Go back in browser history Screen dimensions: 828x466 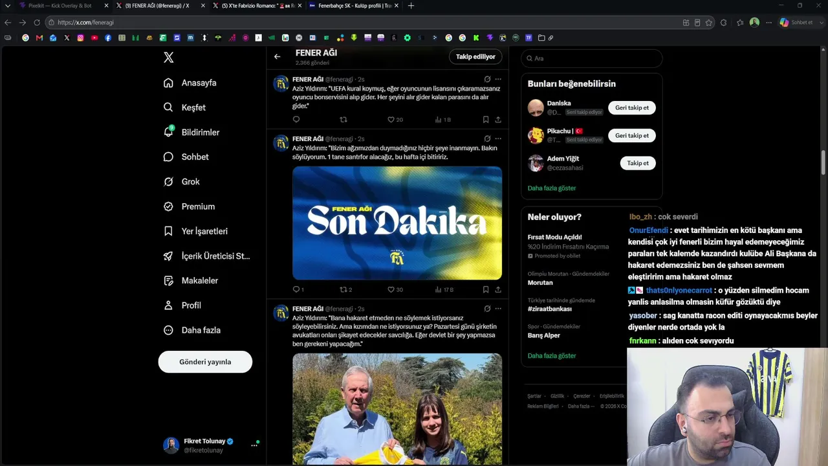pyautogui.click(x=8, y=23)
